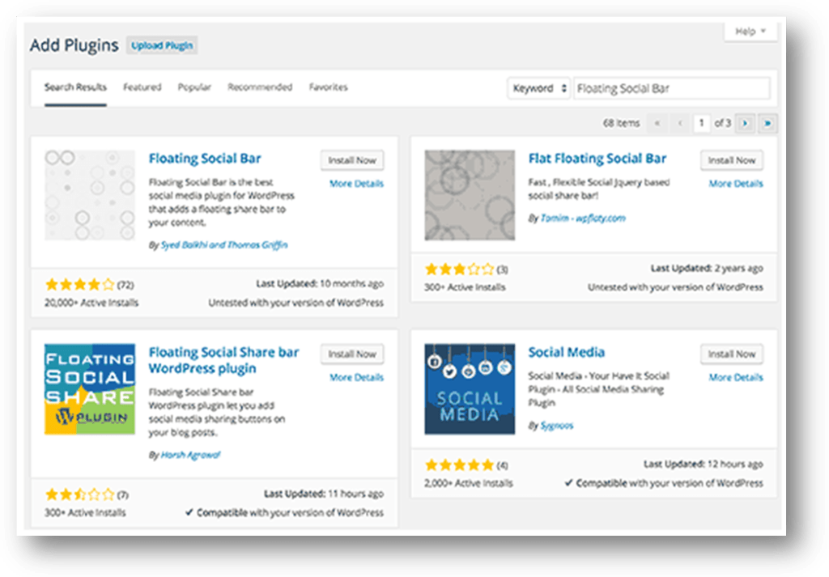
Task: Jump to the last results page
Action: [x=767, y=123]
